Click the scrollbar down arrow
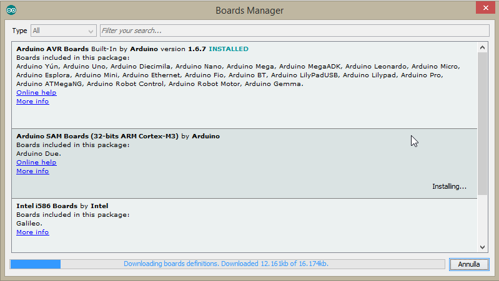This screenshot has width=499, height=281. pyautogui.click(x=483, y=247)
